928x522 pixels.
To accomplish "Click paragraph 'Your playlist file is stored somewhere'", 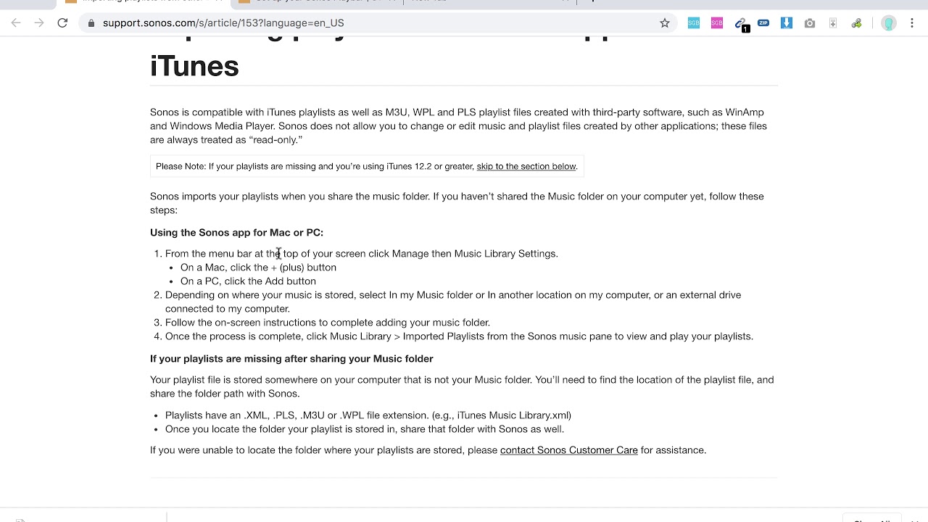I will click(462, 386).
